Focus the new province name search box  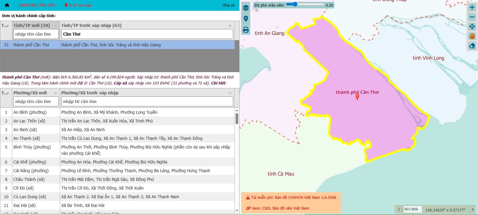tap(36, 34)
